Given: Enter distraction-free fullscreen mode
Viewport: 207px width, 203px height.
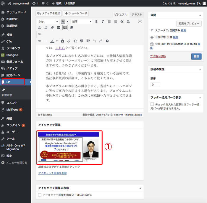Looking at the screenshot, I should click(x=140, y=21).
